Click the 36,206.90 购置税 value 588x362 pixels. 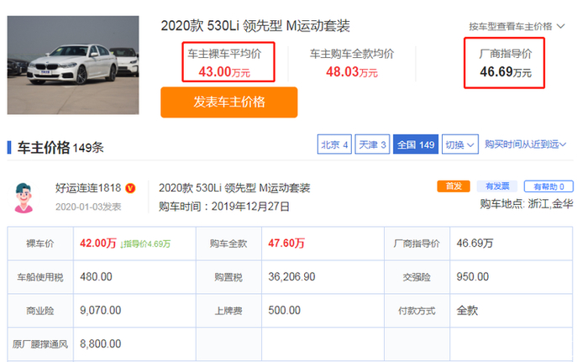[x=291, y=277]
